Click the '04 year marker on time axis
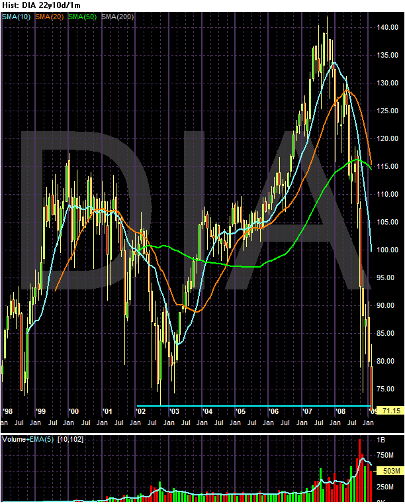Viewport: 405px width, 504px height. 207,411
